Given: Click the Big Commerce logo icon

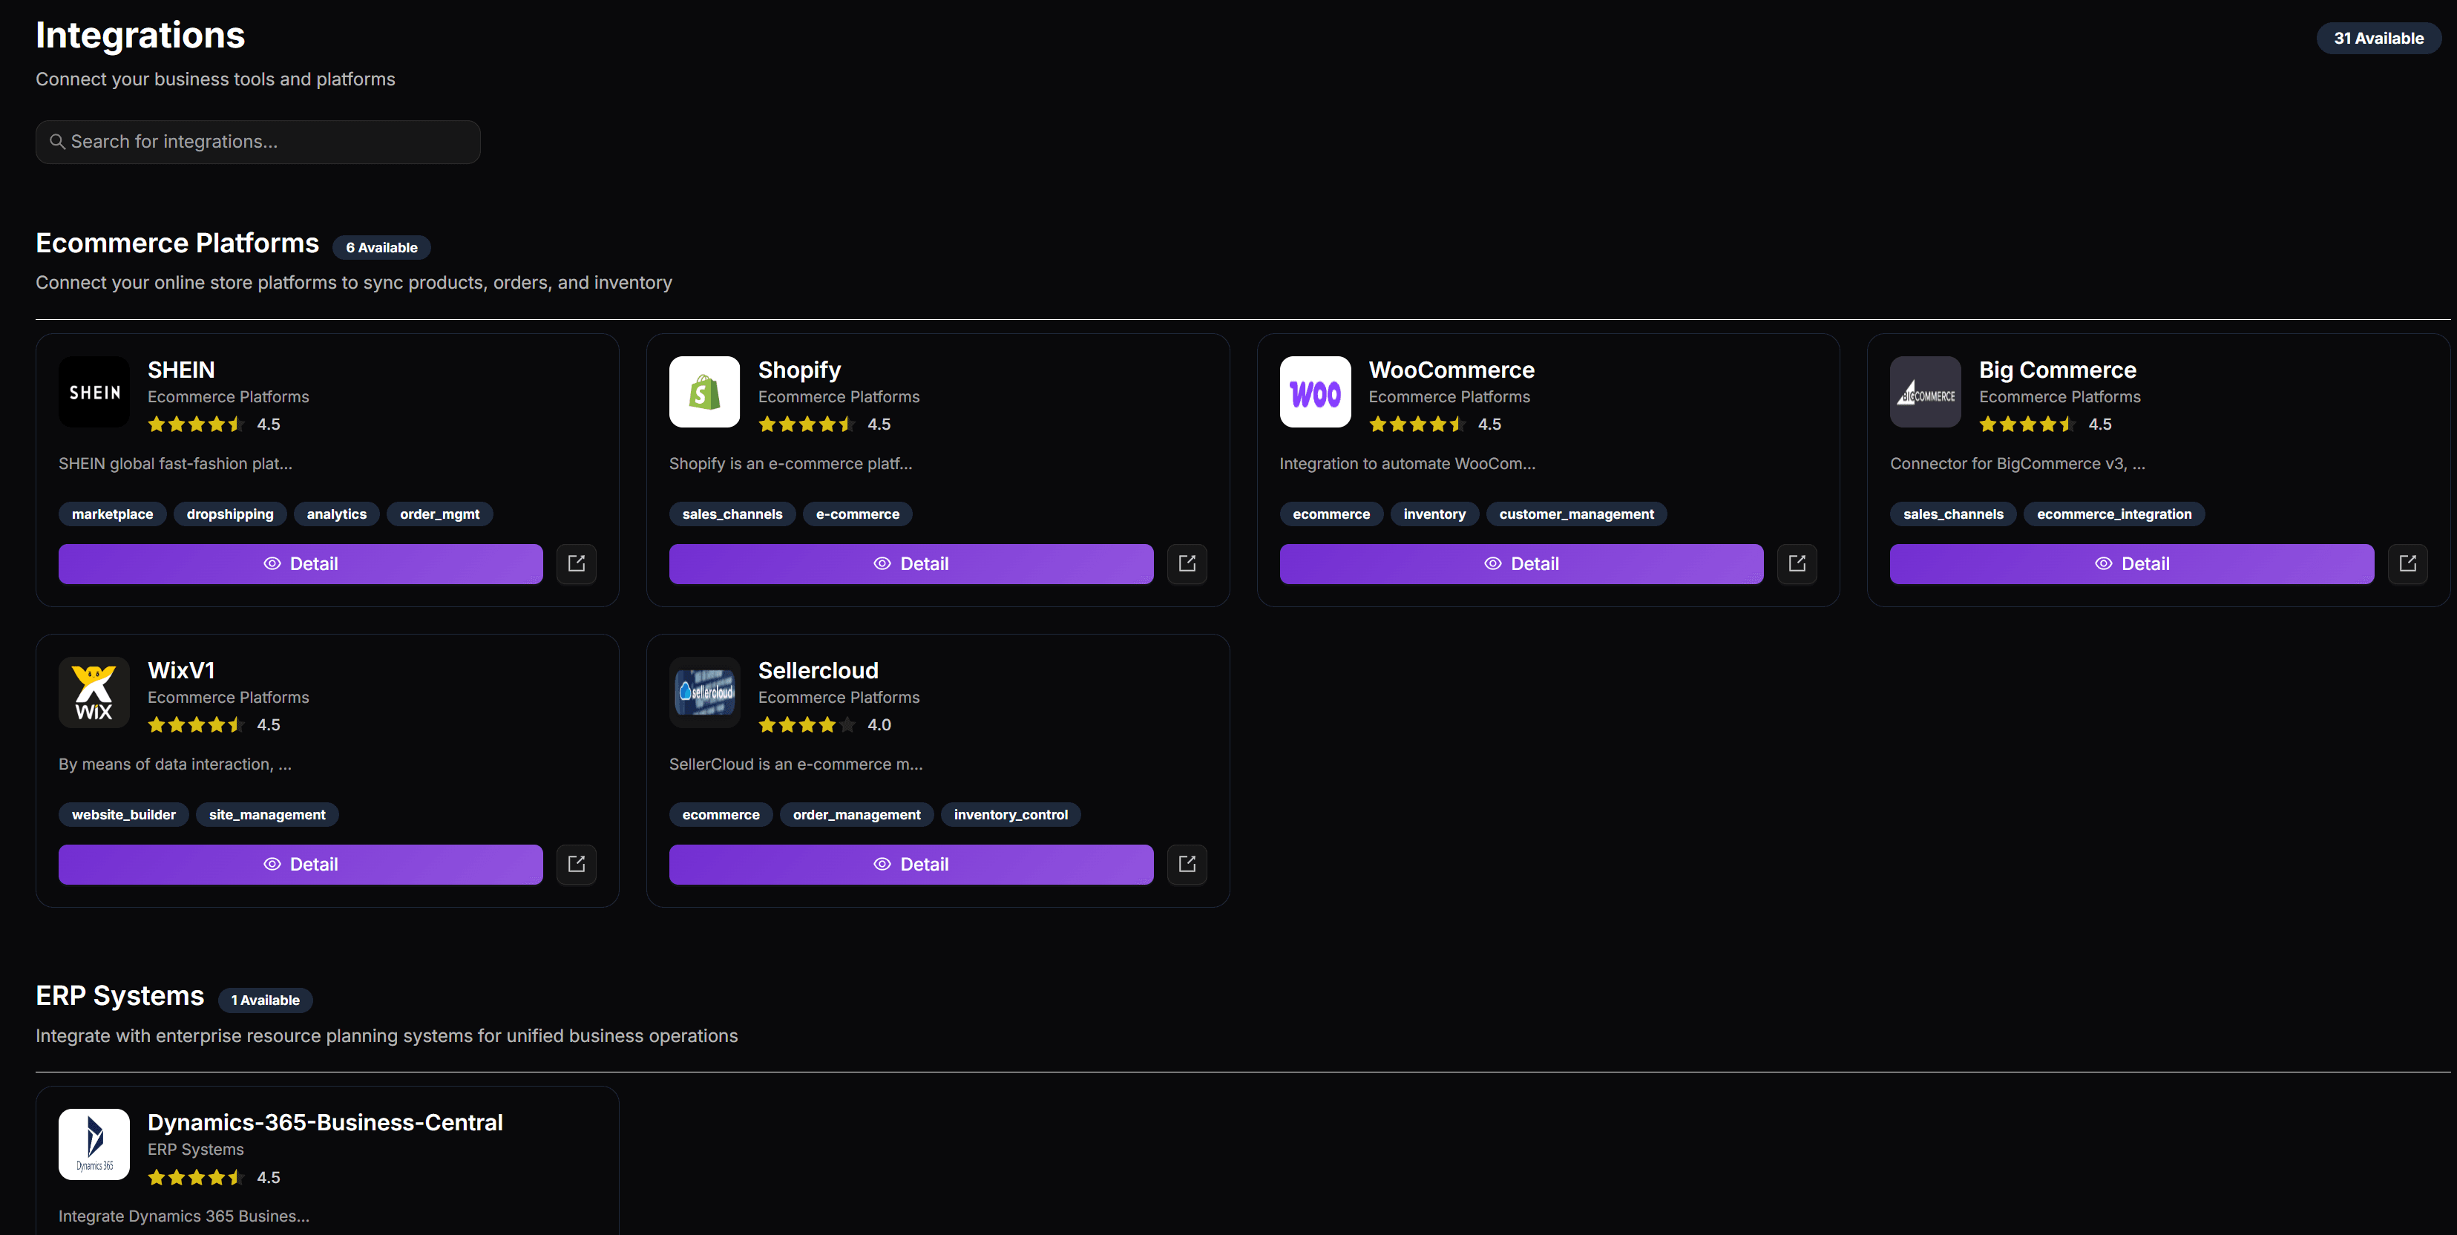Looking at the screenshot, I should pos(1925,392).
